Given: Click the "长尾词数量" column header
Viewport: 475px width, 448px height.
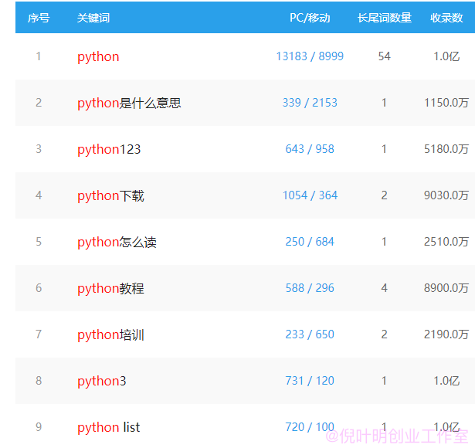Looking at the screenshot, I should [x=384, y=18].
